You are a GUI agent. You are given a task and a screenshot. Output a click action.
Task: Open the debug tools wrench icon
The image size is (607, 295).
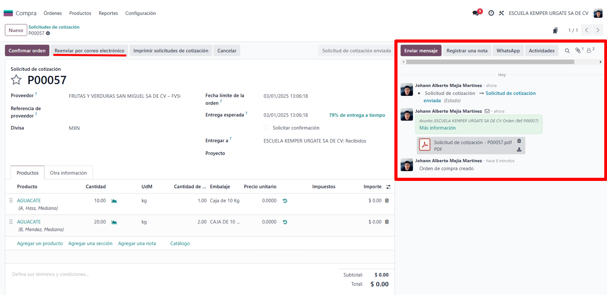click(502, 13)
